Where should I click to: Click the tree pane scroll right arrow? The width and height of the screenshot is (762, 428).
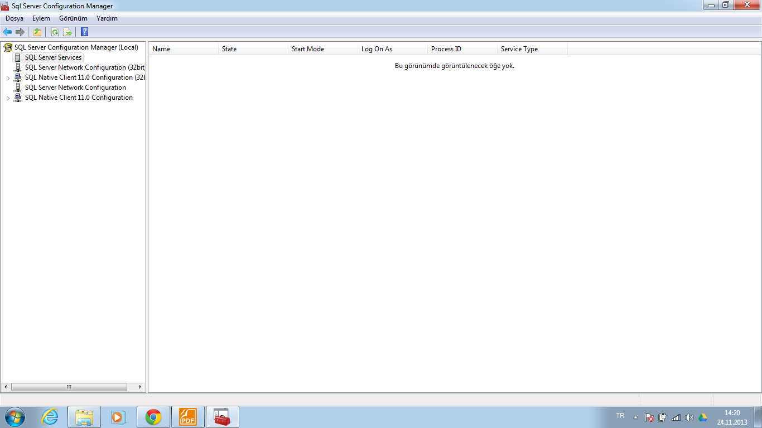click(141, 387)
